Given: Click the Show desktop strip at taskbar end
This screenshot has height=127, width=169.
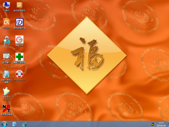Looking at the screenshot, I should tap(168, 124).
